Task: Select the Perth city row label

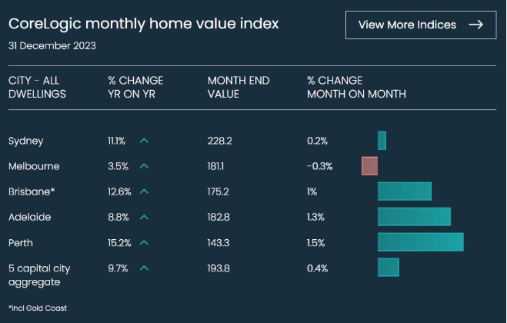Action: 22,242
